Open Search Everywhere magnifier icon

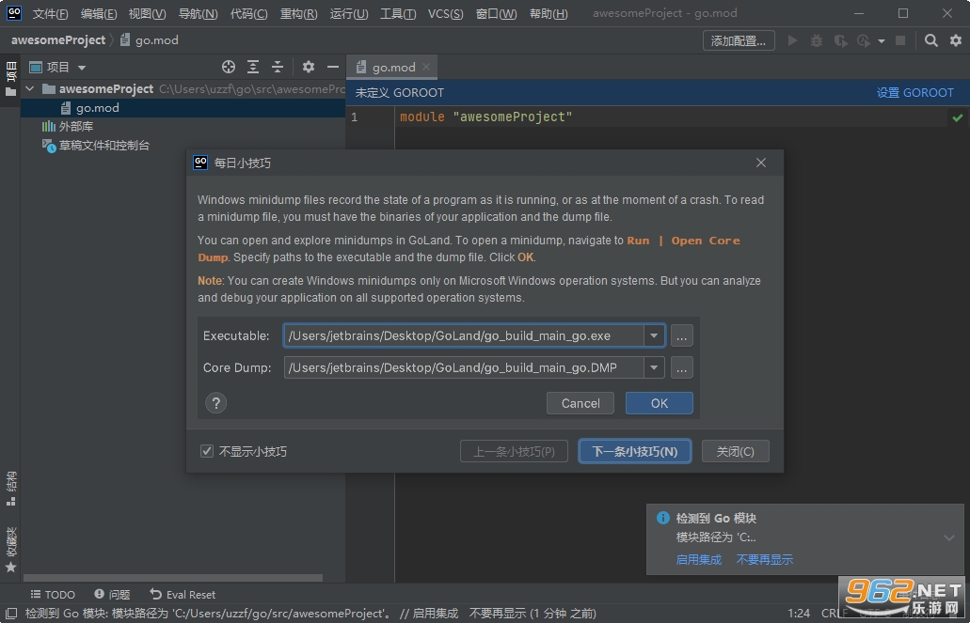coord(931,40)
